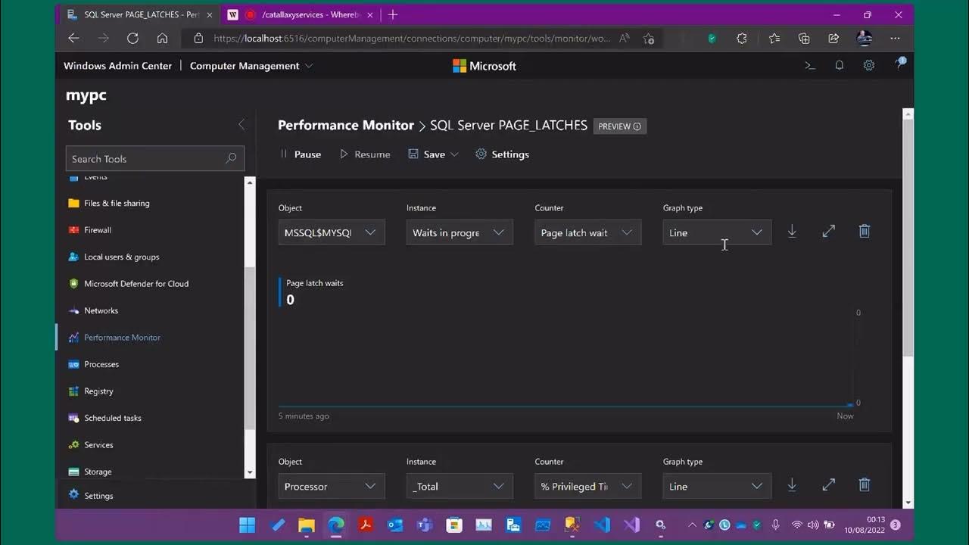
Task: Show hidden system tray icons
Action: [x=692, y=525]
